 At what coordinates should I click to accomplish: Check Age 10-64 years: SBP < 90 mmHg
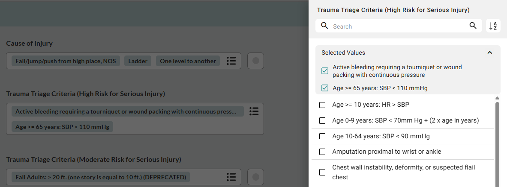coord(323,136)
